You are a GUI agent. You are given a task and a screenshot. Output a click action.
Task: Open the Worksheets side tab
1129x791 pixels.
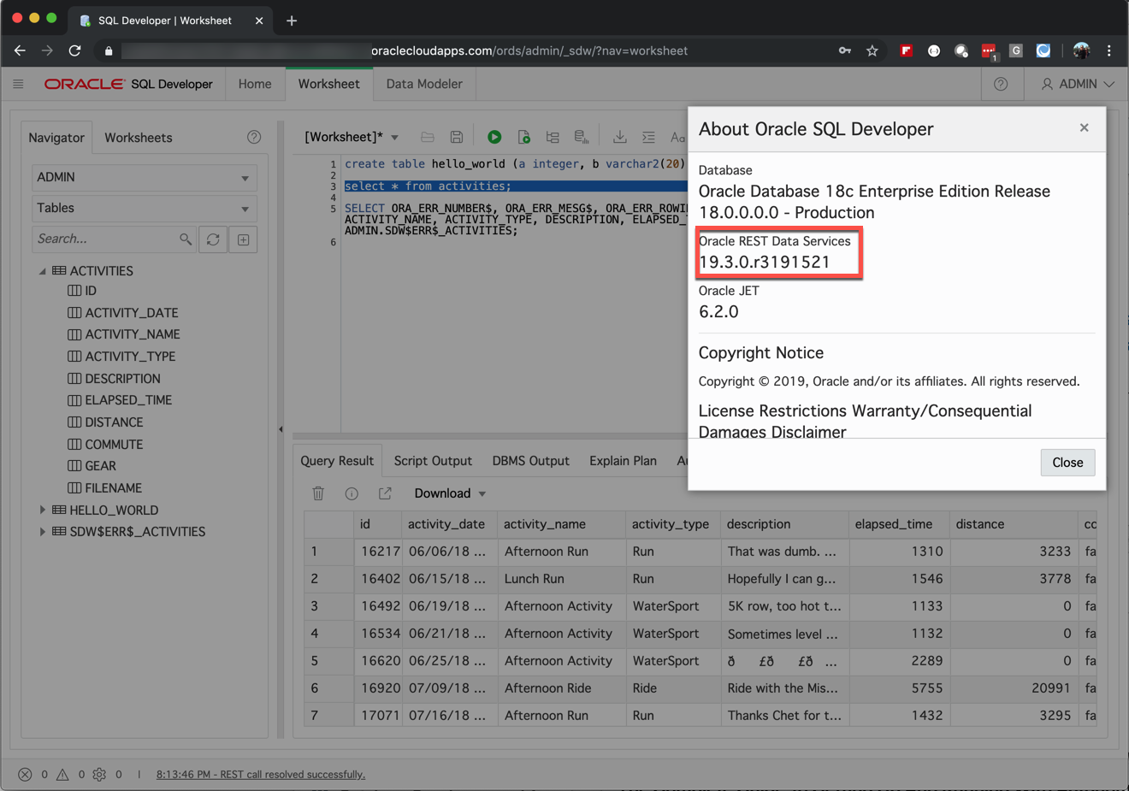click(139, 138)
